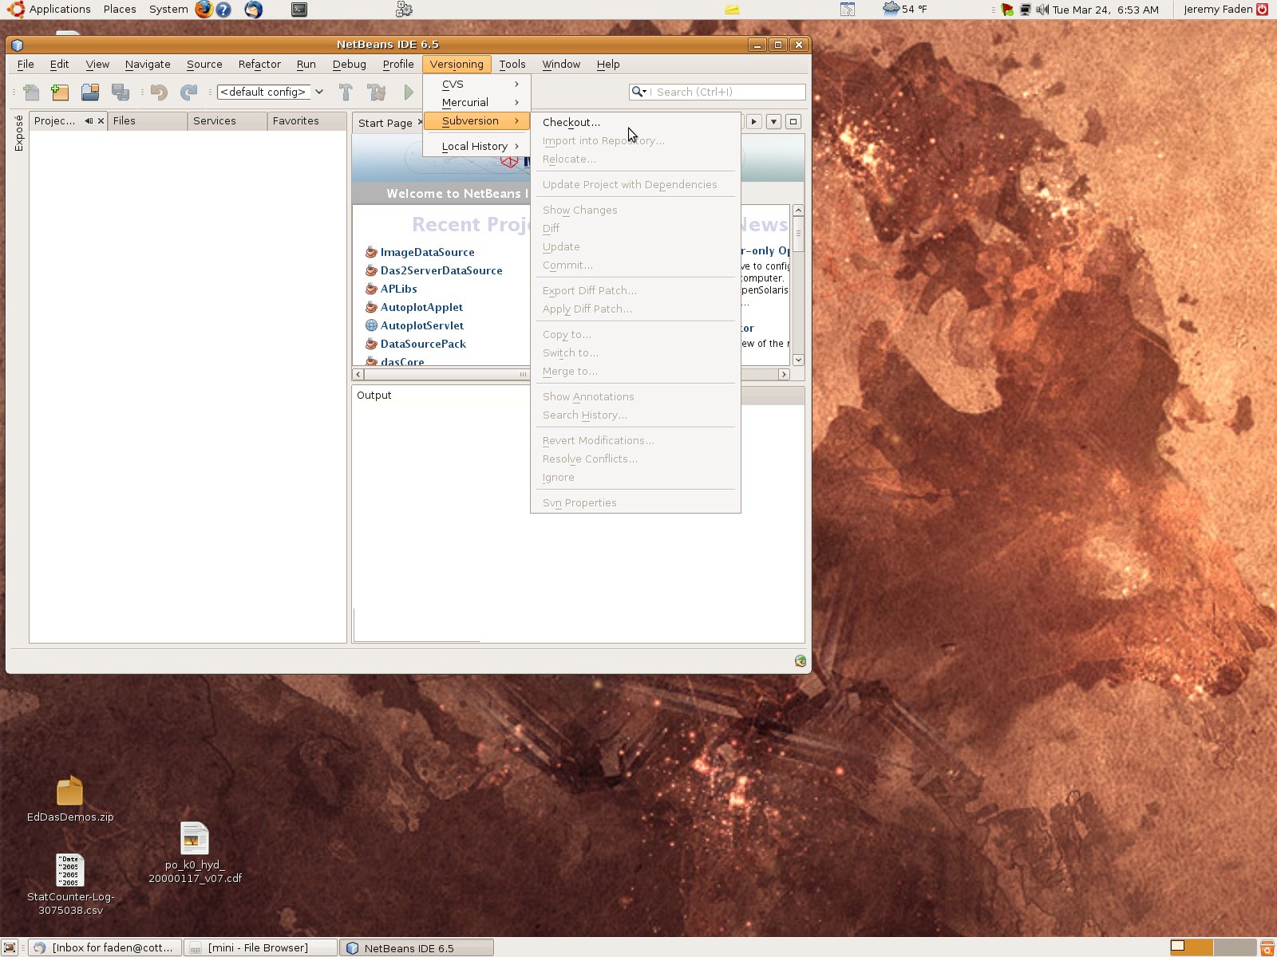Create a new file using the toolbar icon
Image resolution: width=1277 pixels, height=957 pixels.
tap(31, 92)
